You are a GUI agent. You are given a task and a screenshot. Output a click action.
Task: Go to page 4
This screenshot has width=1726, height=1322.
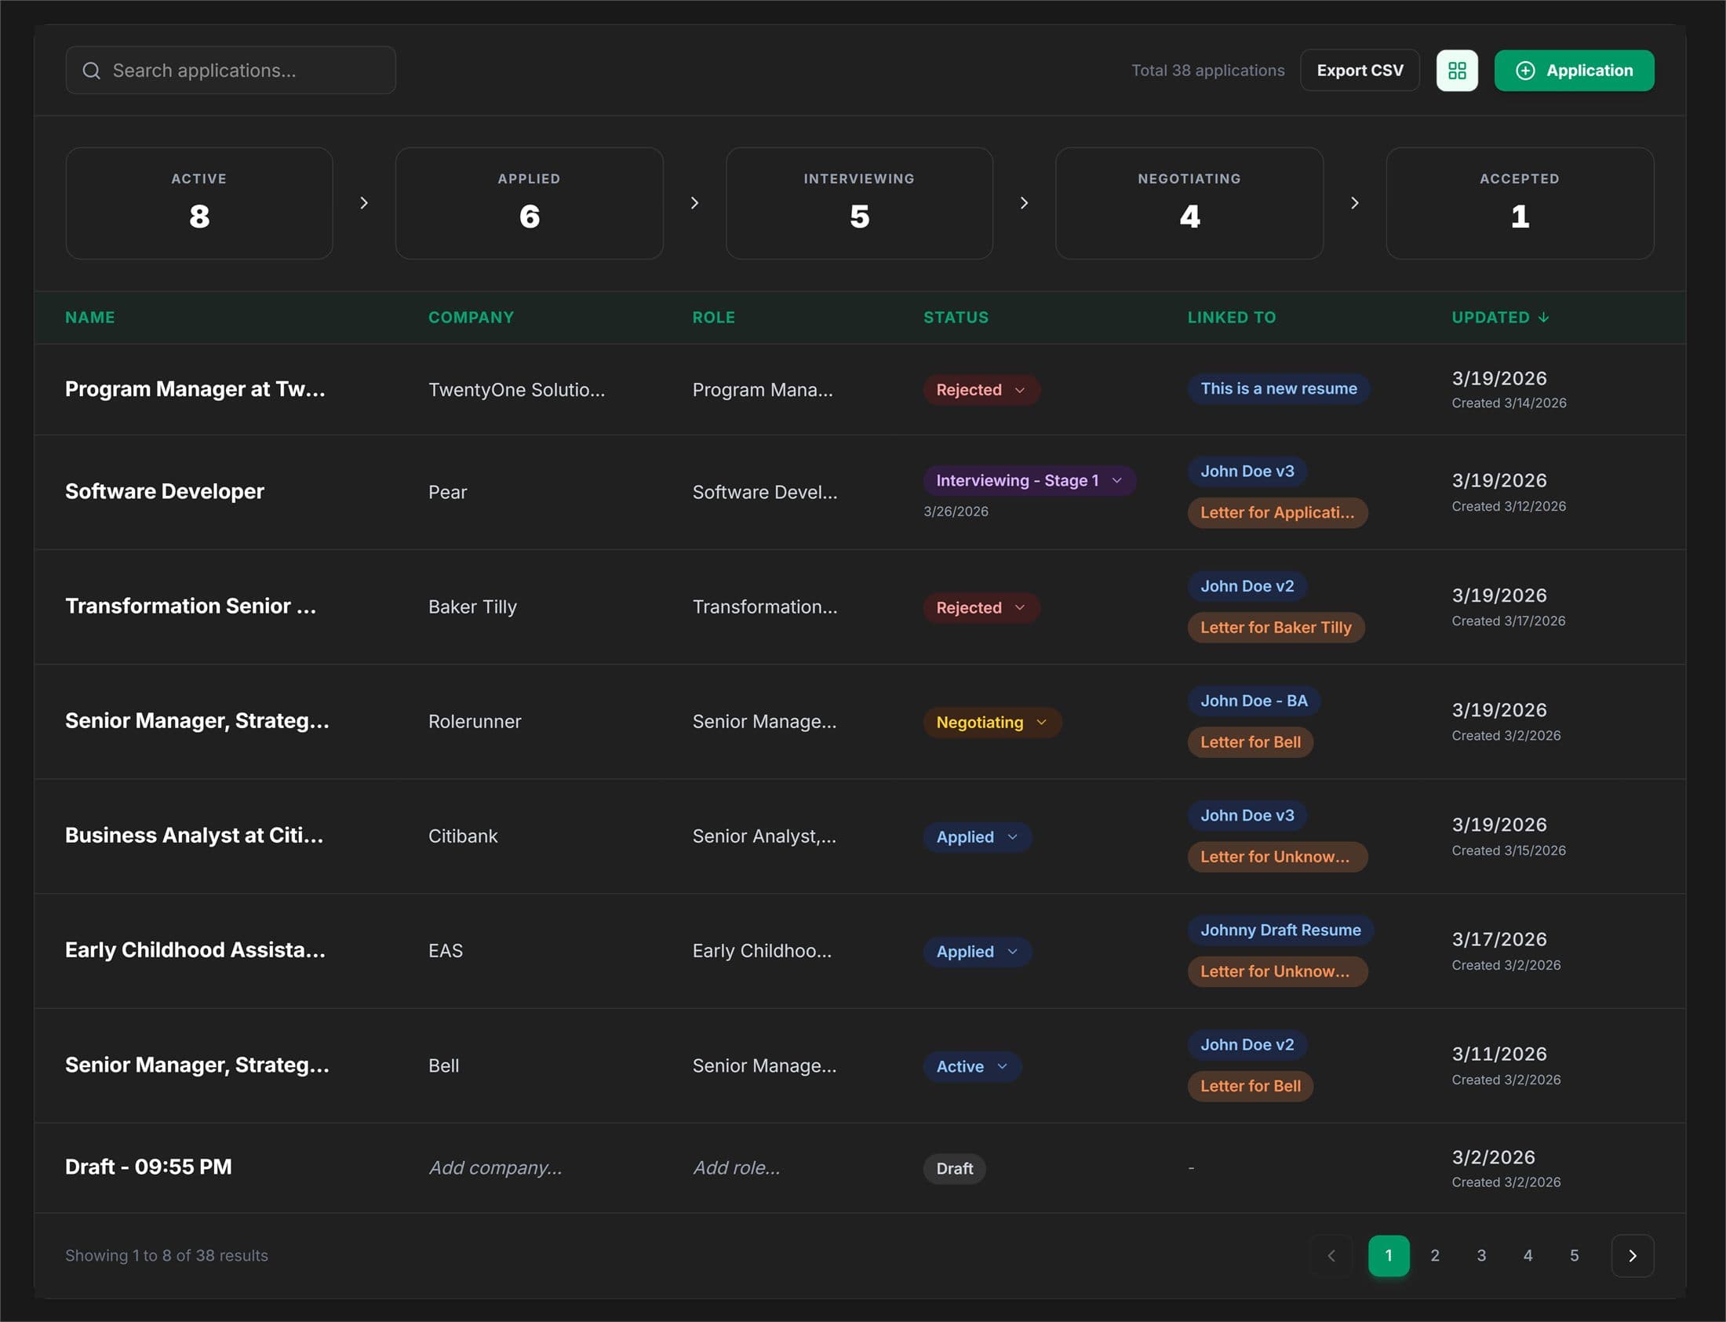[x=1527, y=1255]
